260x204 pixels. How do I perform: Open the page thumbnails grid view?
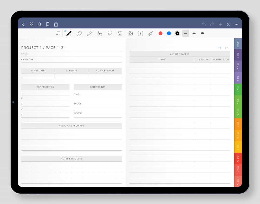(31, 24)
